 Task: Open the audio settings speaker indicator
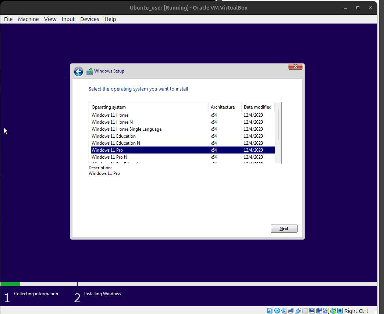point(284,311)
